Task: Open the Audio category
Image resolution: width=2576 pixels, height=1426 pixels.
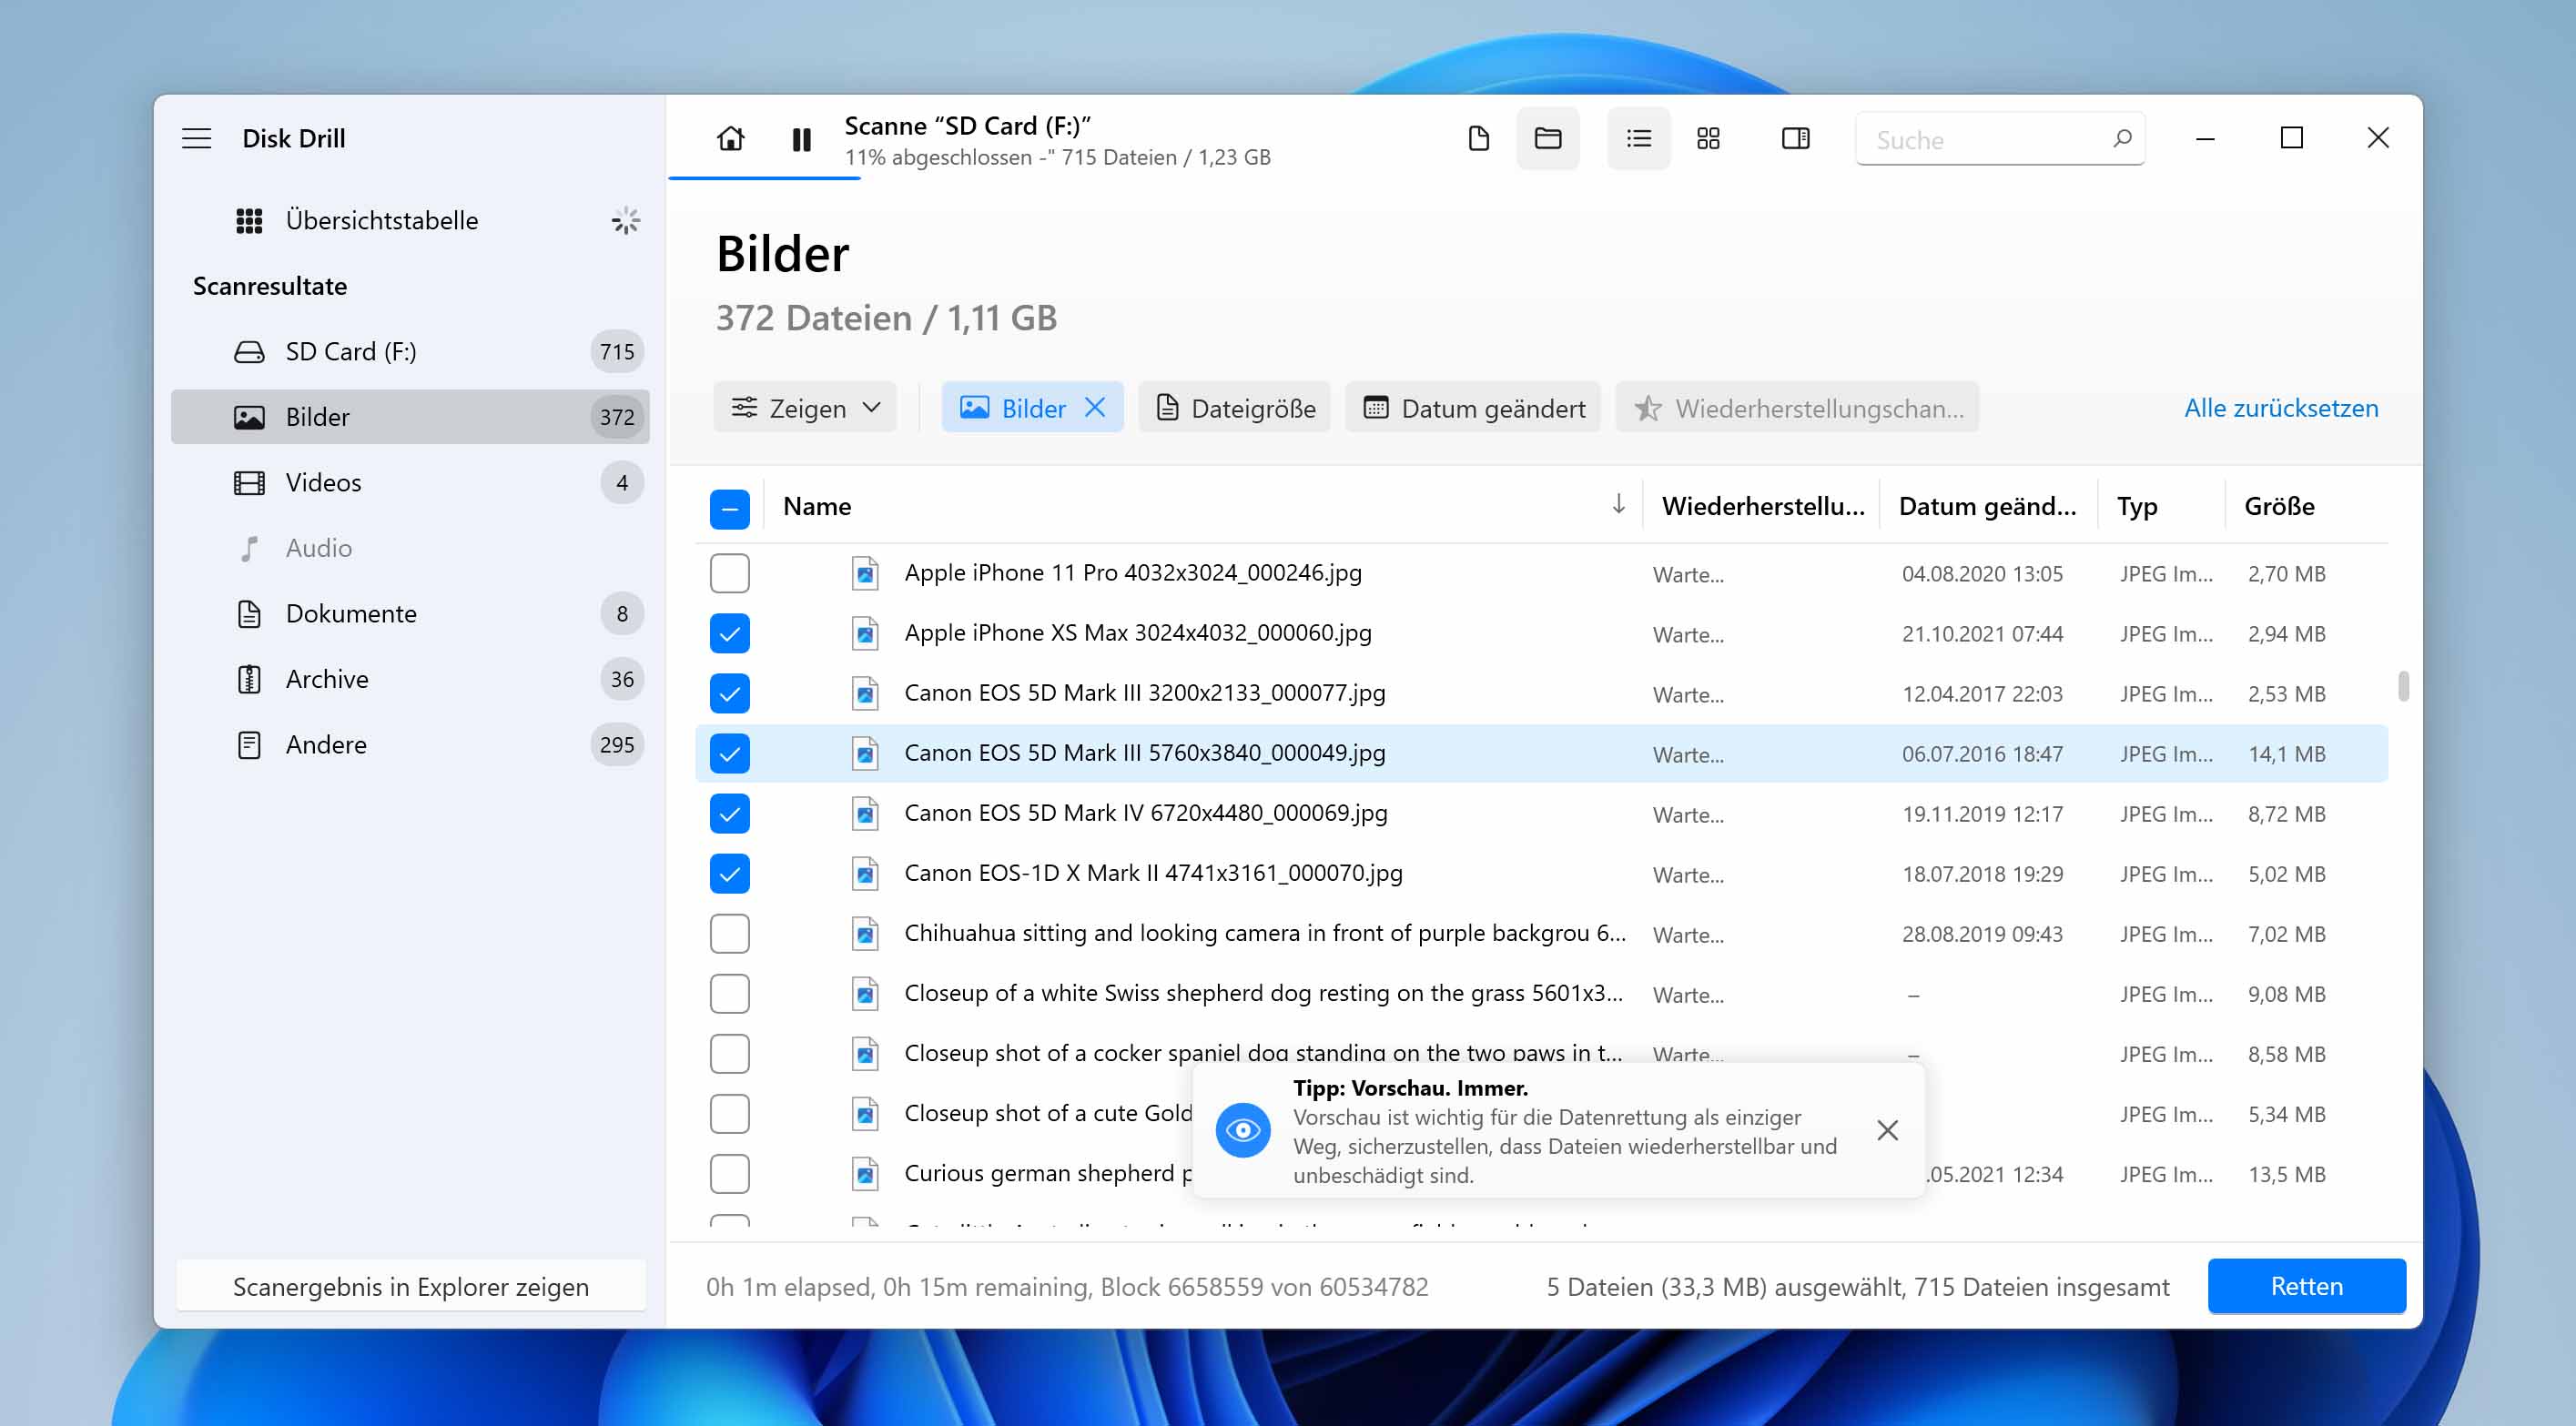Action: click(410, 548)
